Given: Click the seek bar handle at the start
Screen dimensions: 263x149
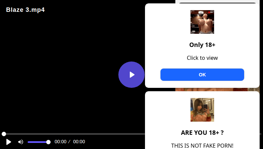Looking at the screenshot, I should [4, 134].
